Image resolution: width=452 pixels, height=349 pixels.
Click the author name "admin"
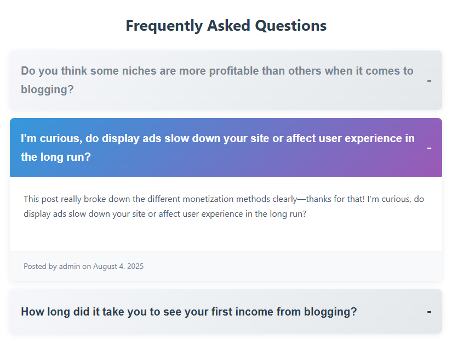click(70, 266)
